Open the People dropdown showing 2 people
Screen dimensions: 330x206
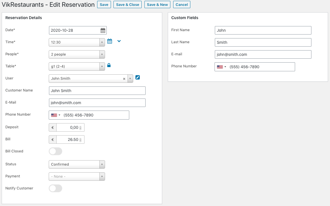(77, 54)
